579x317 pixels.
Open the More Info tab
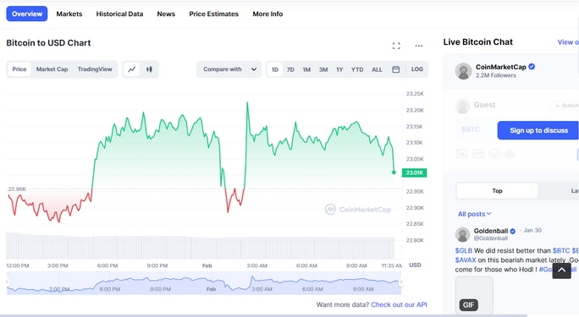pyautogui.click(x=267, y=14)
